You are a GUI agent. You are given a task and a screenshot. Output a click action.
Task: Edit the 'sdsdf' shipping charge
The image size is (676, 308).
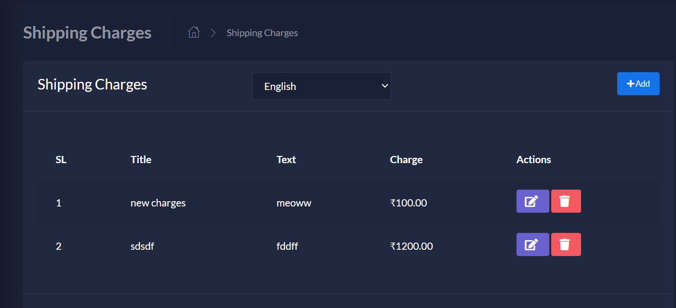[532, 244]
